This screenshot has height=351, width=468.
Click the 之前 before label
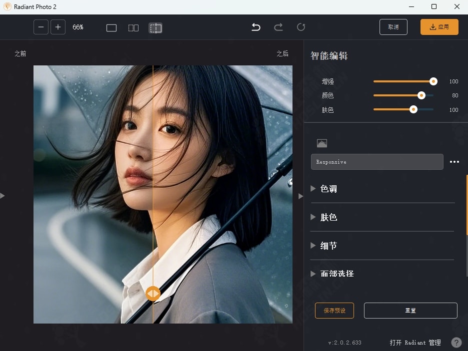point(20,53)
